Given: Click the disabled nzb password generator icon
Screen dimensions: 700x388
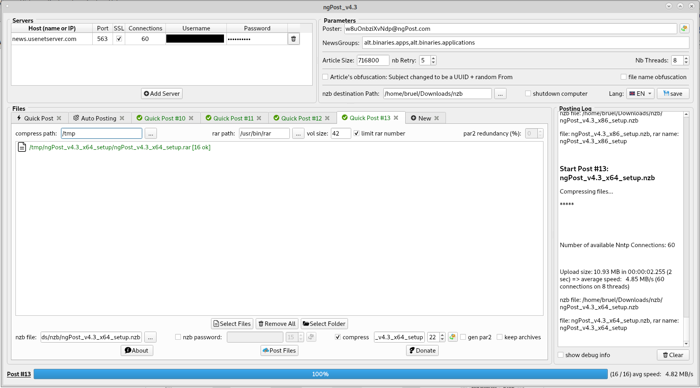Looking at the screenshot, I should [311, 337].
